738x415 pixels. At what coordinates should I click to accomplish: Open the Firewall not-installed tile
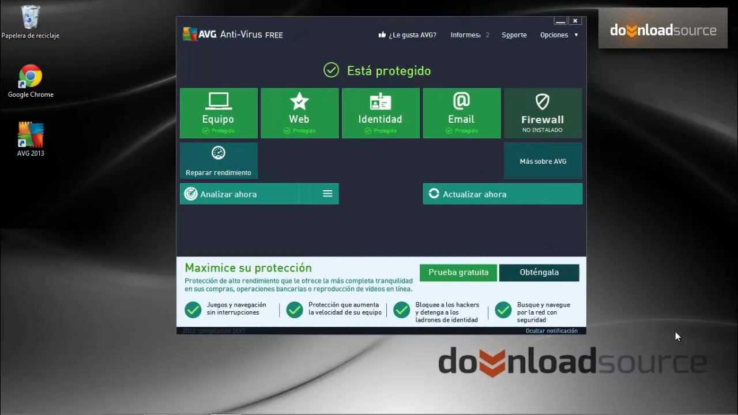point(543,113)
